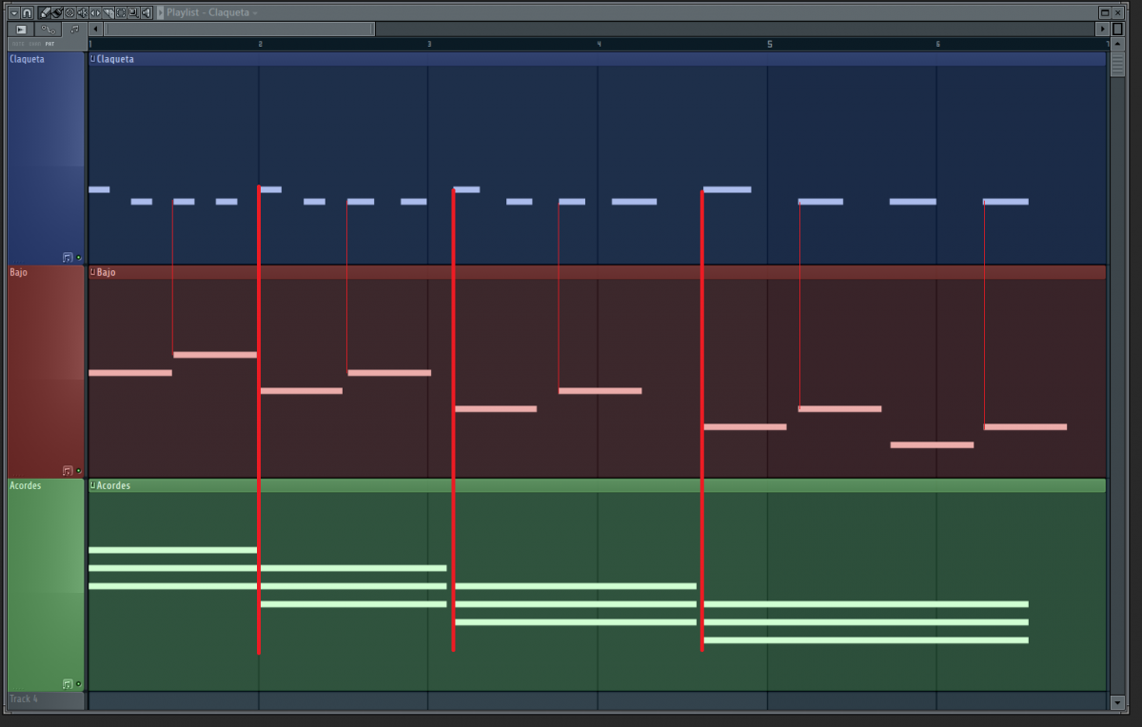The width and height of the screenshot is (1142, 727).
Task: Open the Playlist options menu arrow
Action: point(14,12)
